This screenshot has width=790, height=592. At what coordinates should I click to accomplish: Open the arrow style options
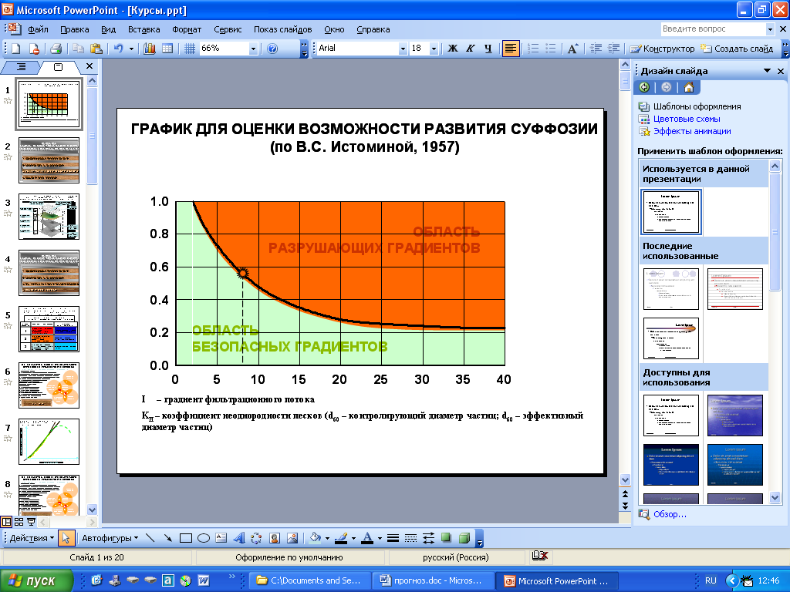[x=428, y=538]
